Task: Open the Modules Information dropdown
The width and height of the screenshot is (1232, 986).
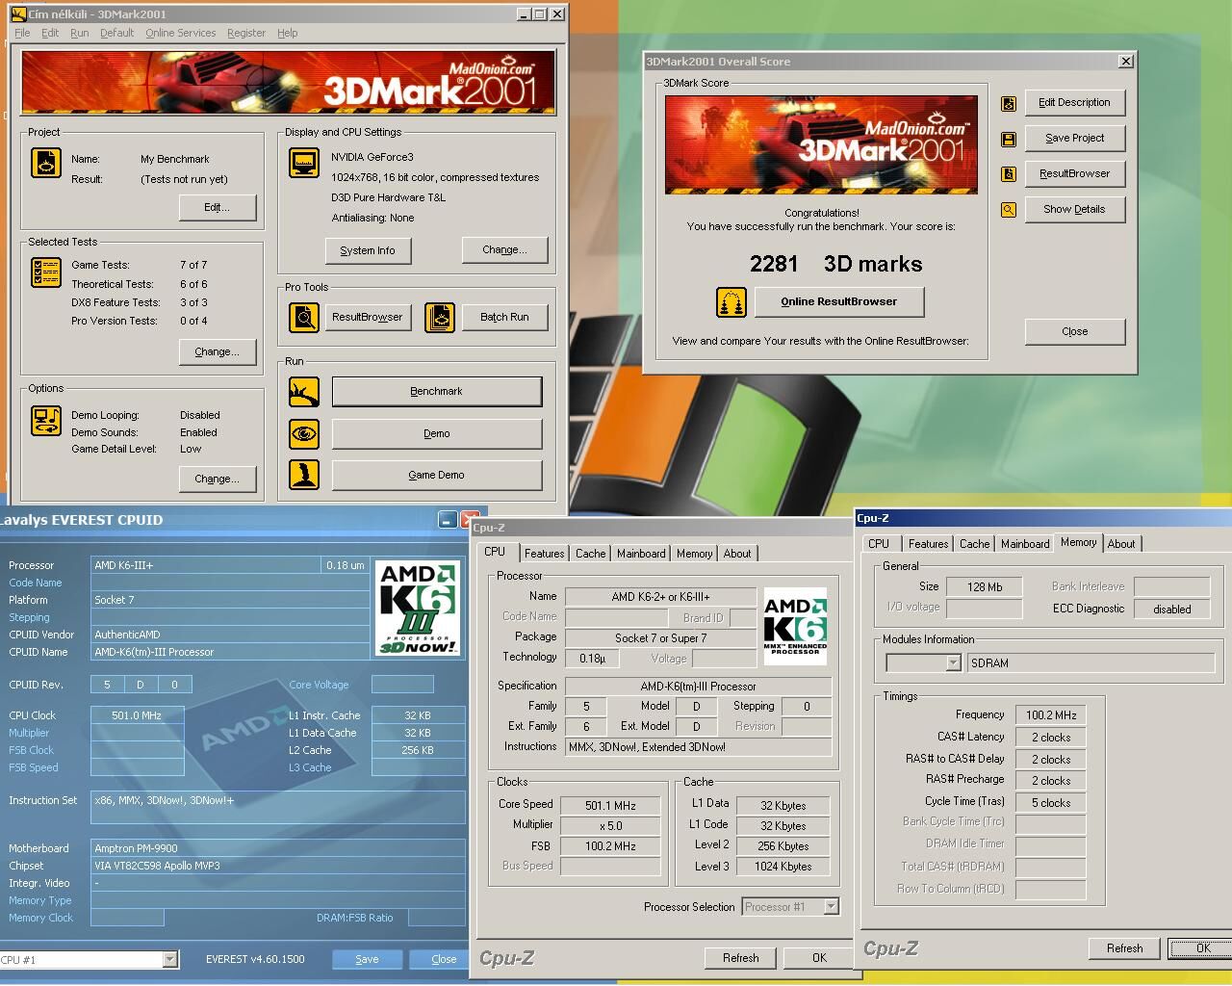Action: tap(953, 662)
